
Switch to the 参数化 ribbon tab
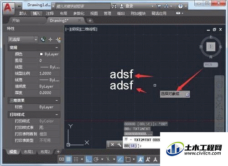click(x=79, y=13)
